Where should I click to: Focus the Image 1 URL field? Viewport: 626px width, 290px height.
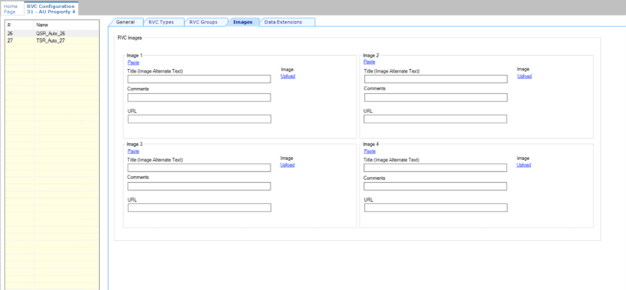pyautogui.click(x=200, y=119)
